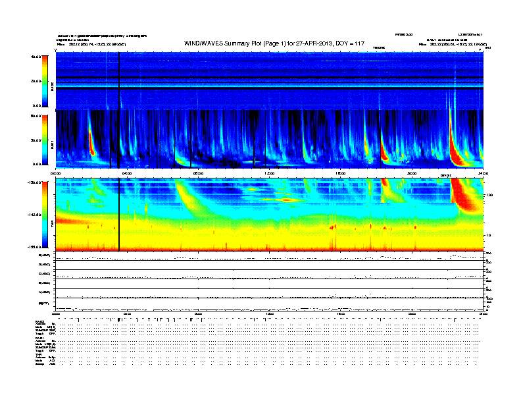Click the 30.00 tick on RAD1 colorbar
The width and height of the screenshot is (521, 403).
(36, 140)
